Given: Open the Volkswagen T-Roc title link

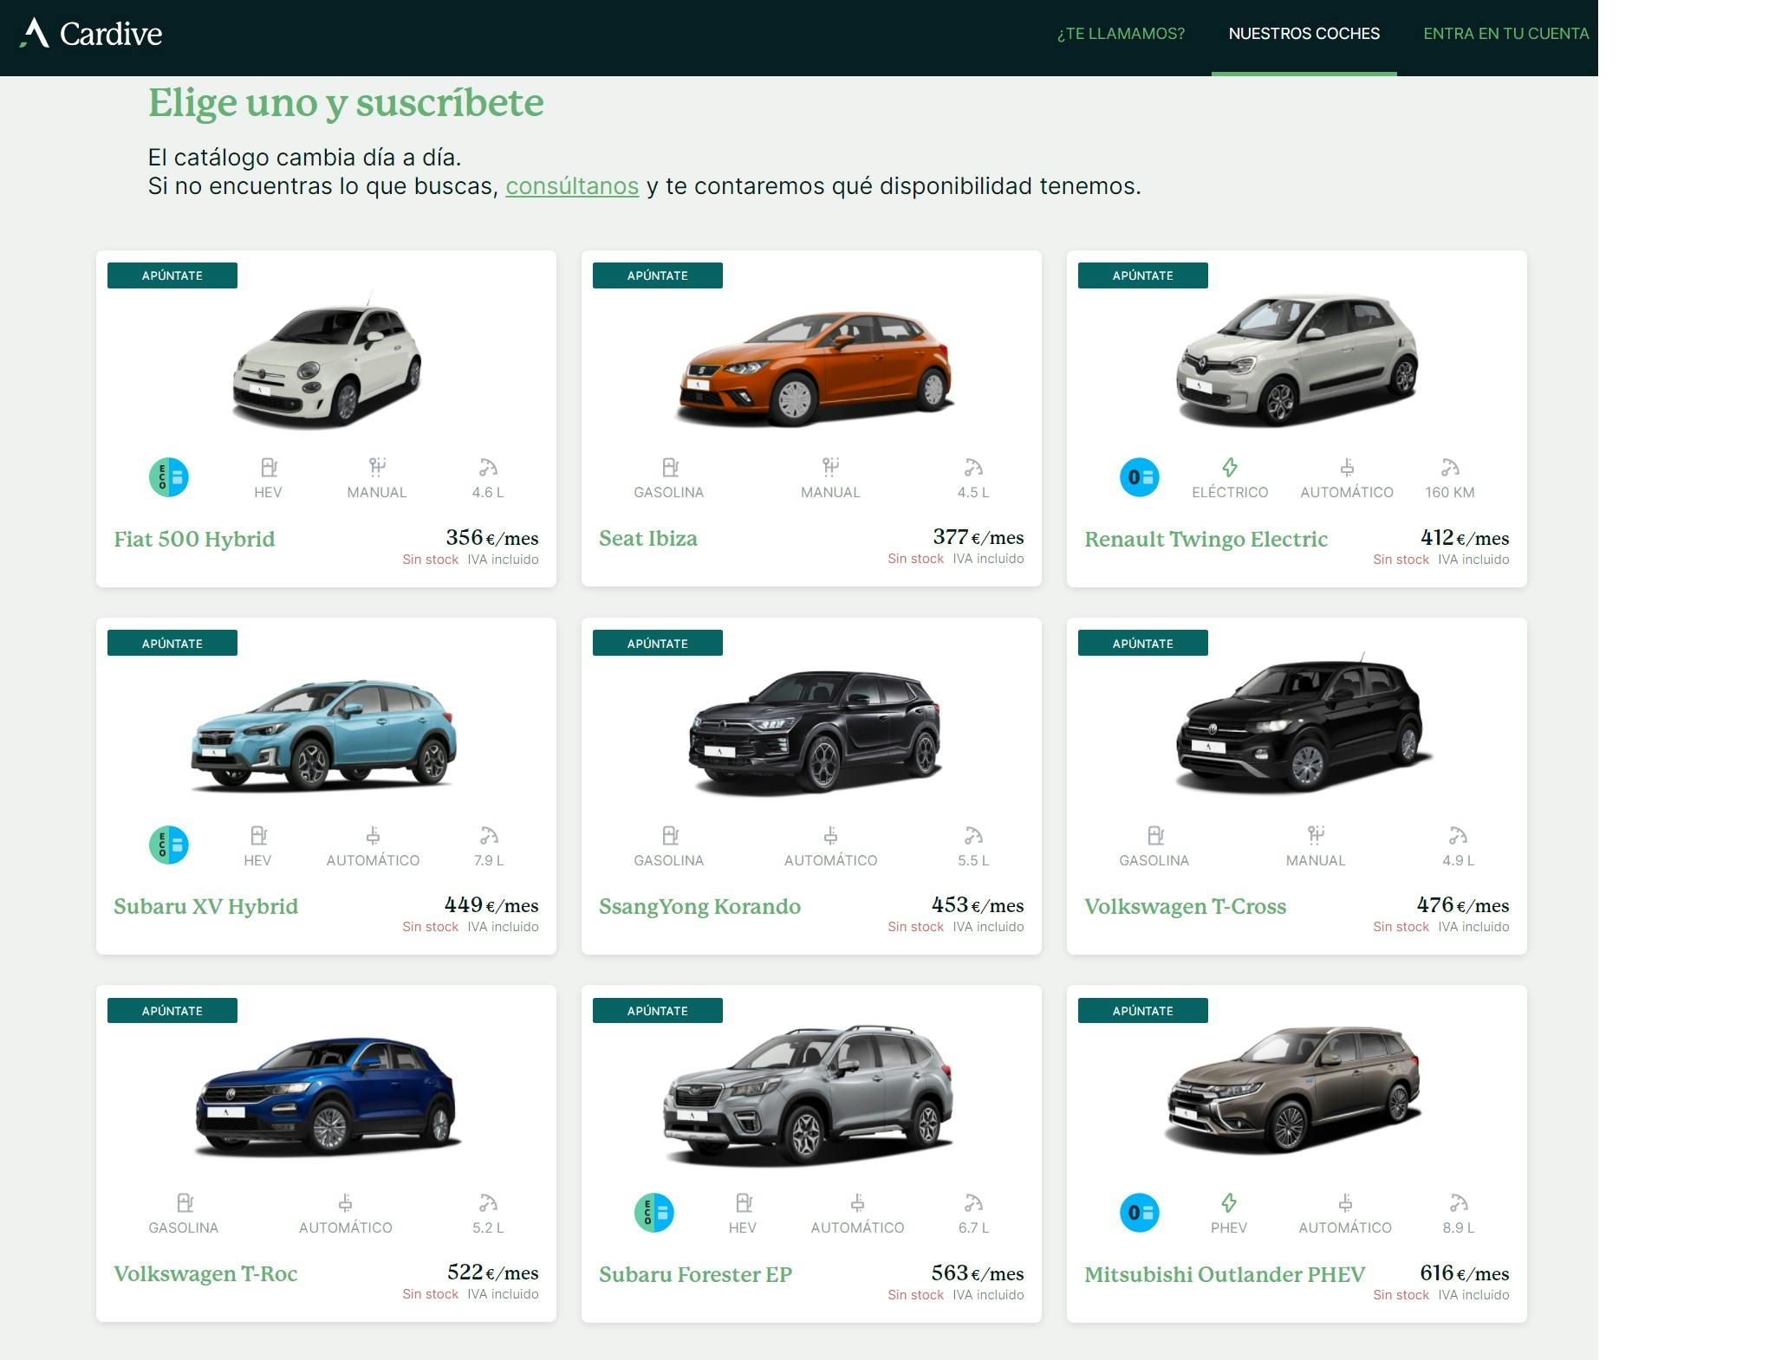Looking at the screenshot, I should 205,1273.
